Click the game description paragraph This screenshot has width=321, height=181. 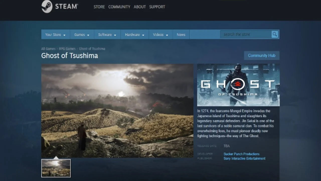click(235, 123)
